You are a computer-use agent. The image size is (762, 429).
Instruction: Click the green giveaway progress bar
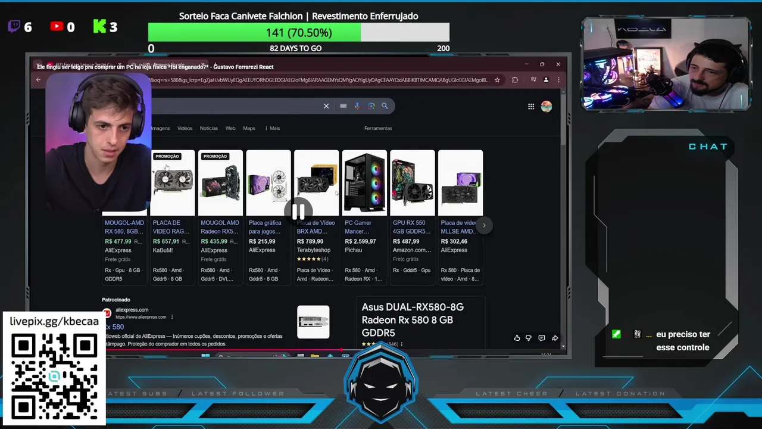pyautogui.click(x=254, y=32)
